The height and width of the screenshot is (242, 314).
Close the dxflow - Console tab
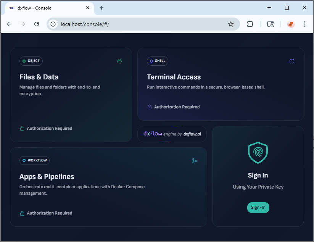pos(87,8)
